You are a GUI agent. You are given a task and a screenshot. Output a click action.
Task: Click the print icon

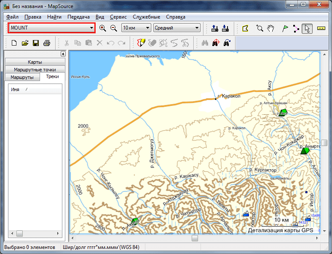pos(47,43)
